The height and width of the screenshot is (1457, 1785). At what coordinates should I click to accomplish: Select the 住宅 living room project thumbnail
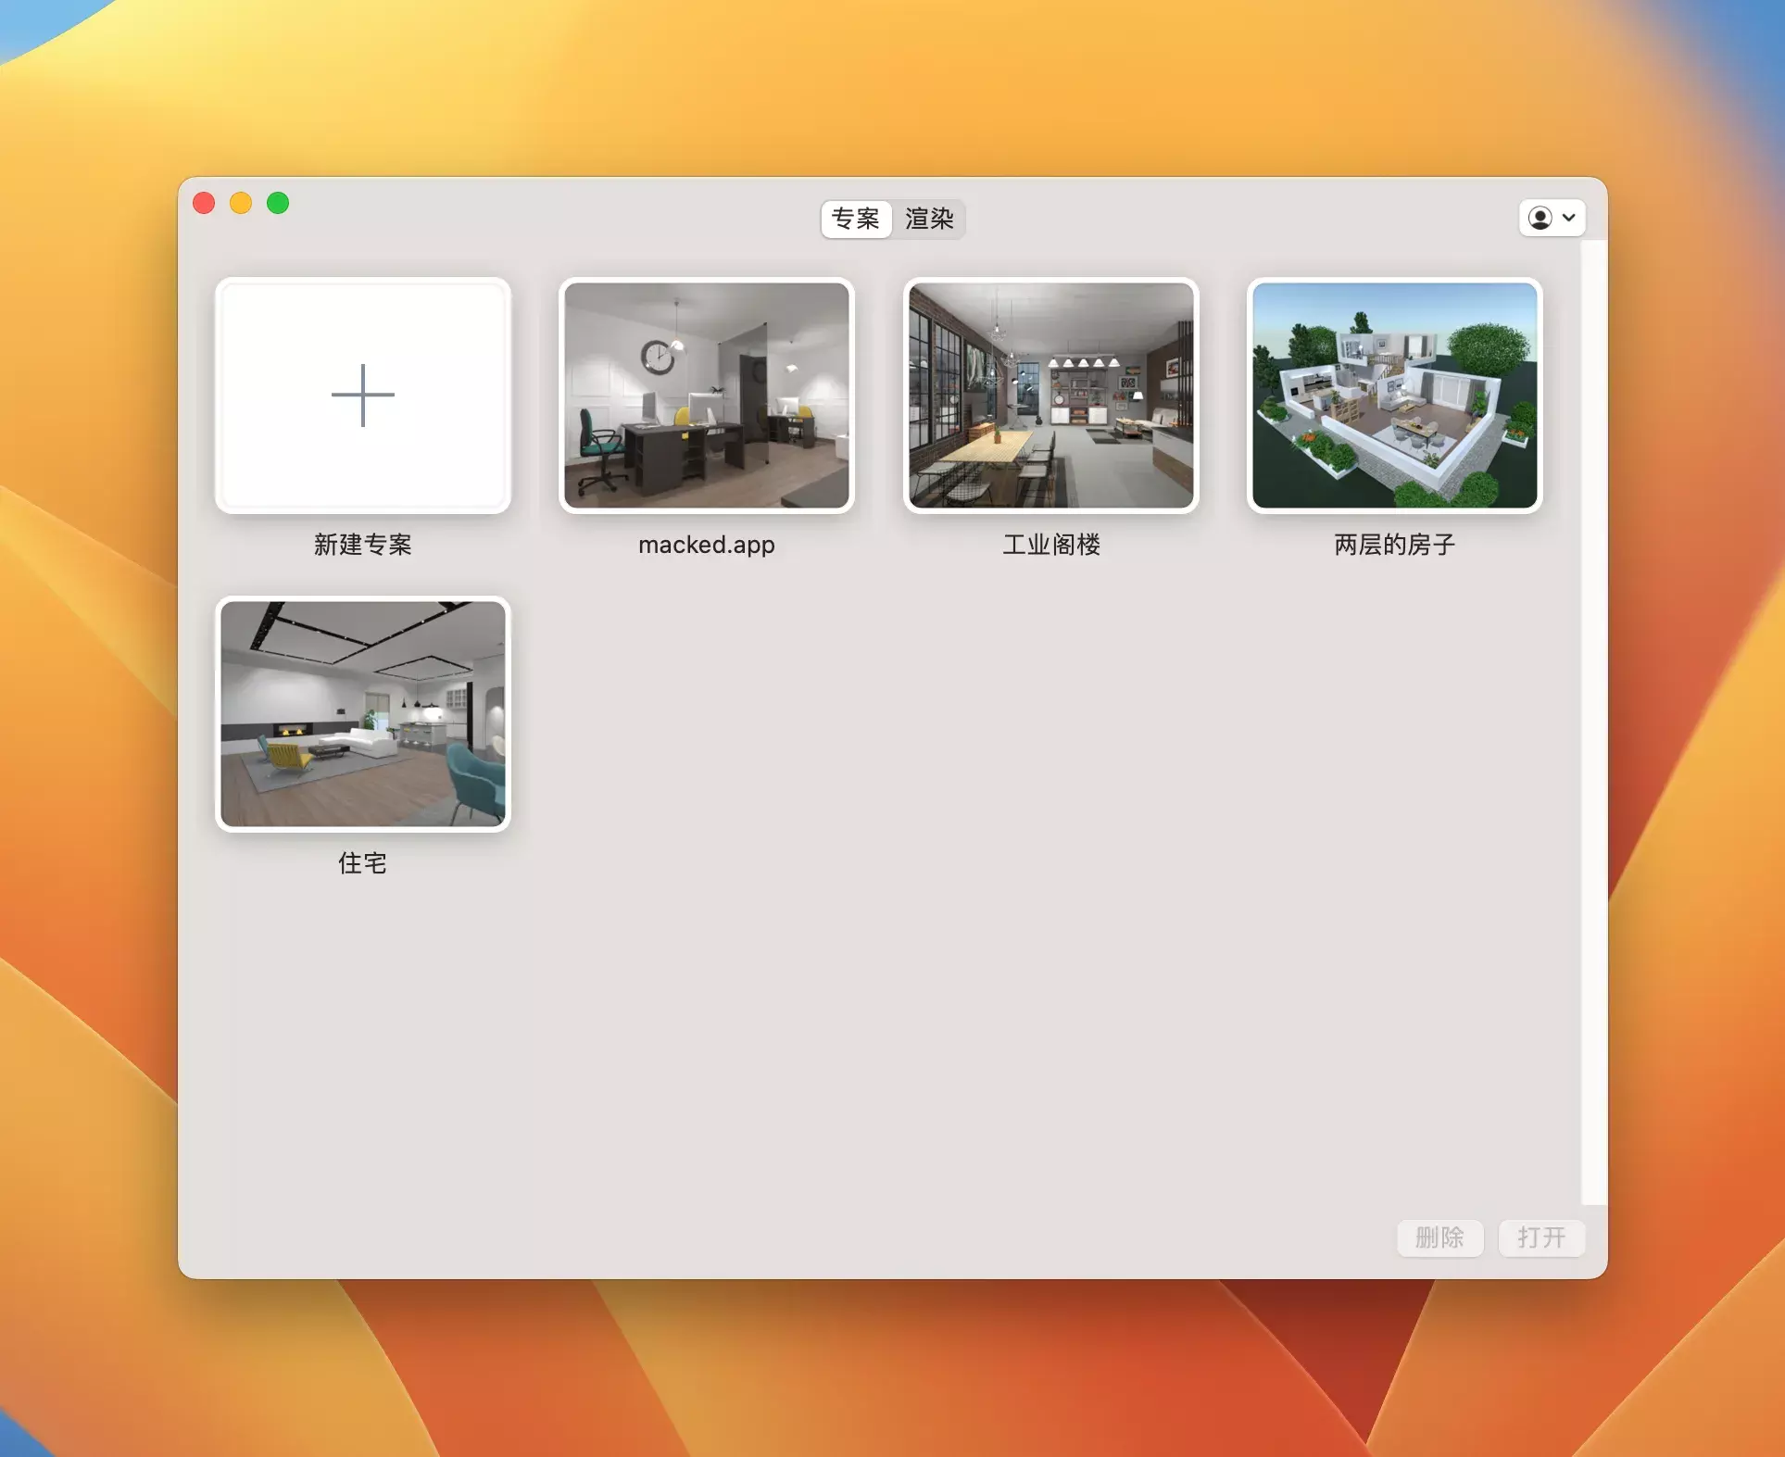(x=362, y=713)
